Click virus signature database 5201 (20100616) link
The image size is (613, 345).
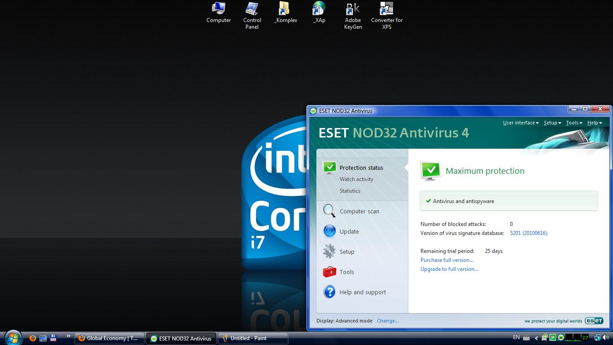point(529,233)
